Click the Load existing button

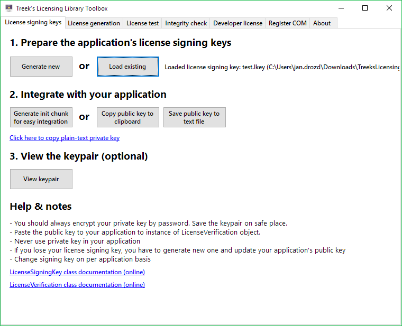pos(127,67)
